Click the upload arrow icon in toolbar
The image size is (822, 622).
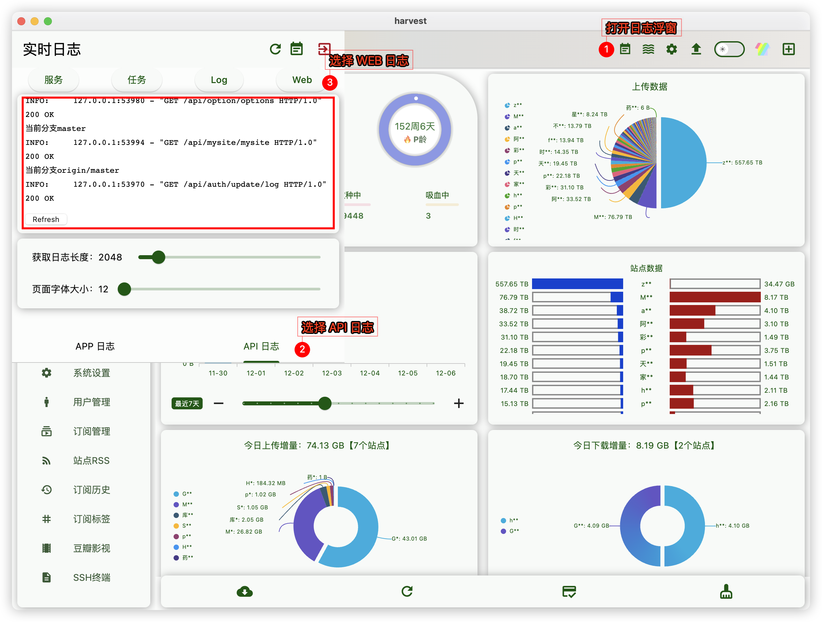(696, 49)
